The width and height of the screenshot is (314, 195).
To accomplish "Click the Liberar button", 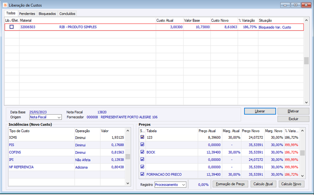I will (260, 111).
